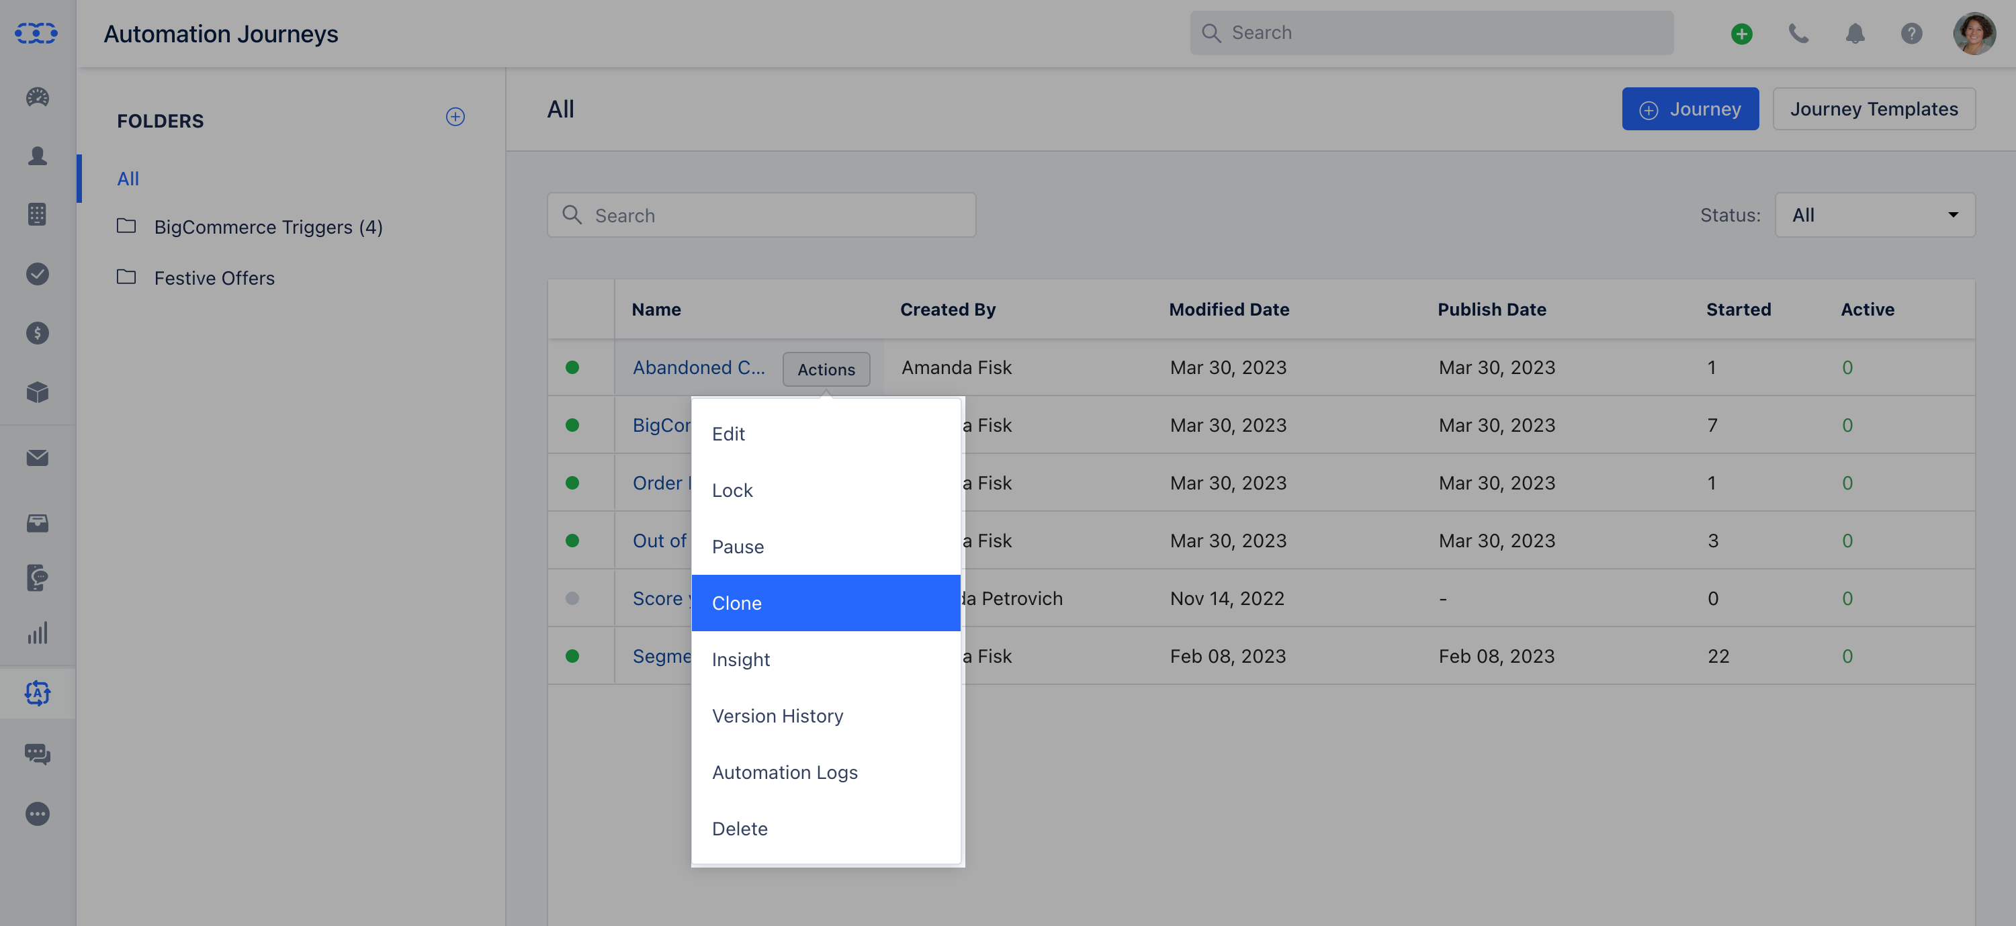Screen dimensions: 2016x926
Task: Open the Abandoned C... journey link
Action: (698, 367)
